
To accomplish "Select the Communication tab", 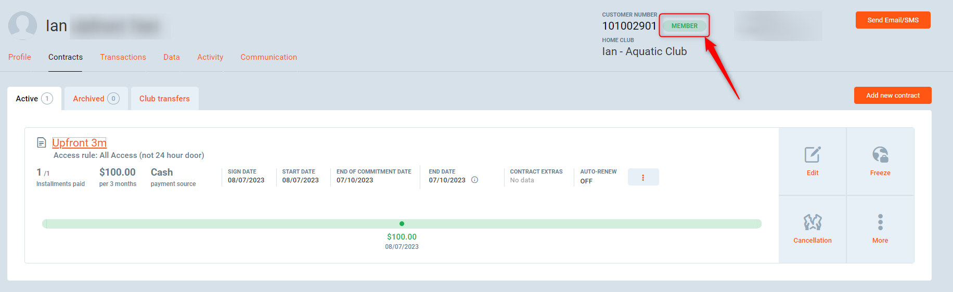I will coord(268,57).
